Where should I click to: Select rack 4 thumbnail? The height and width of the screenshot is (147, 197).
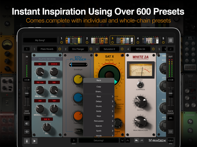[x=150, y=40]
